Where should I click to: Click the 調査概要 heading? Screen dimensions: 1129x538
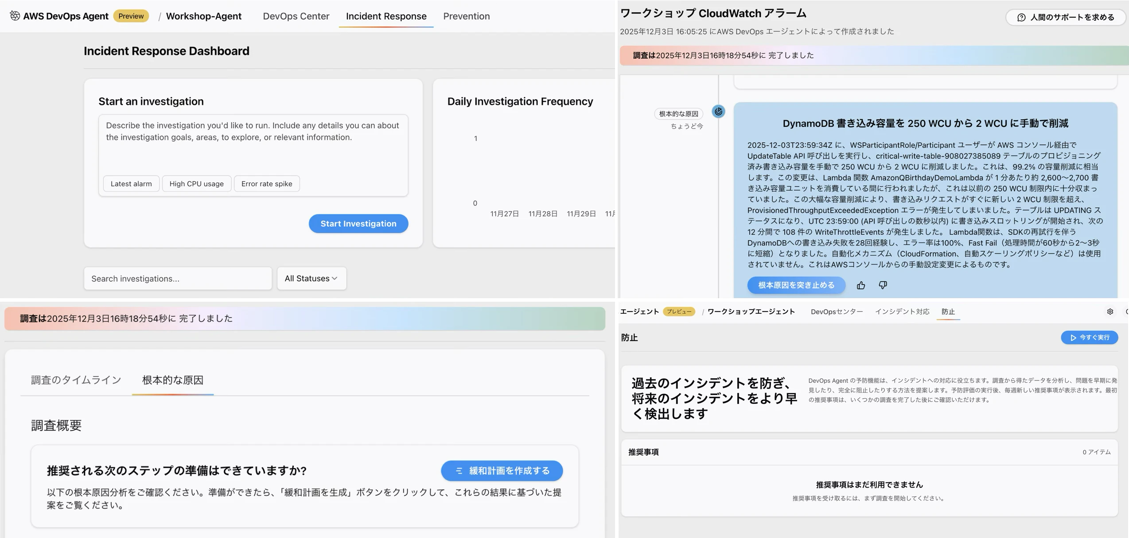click(56, 425)
